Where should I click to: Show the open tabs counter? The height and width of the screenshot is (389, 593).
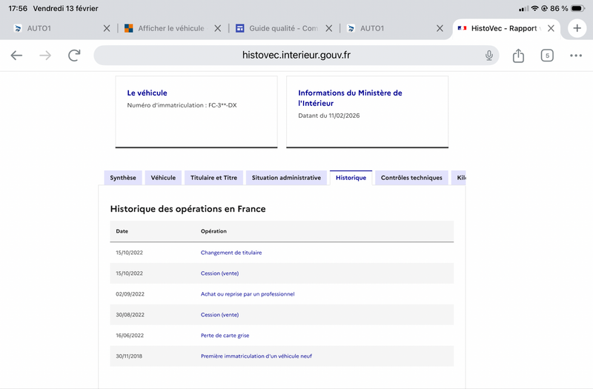pos(547,56)
